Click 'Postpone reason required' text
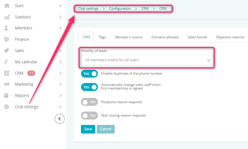 (x=121, y=102)
